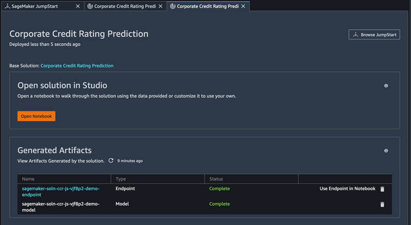The image size is (411, 225).
Task: Click the JumpStart icon on first tab
Action: (7, 6)
